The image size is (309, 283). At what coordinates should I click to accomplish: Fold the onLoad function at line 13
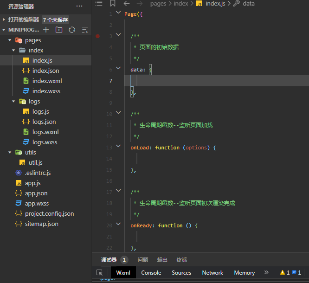click(x=118, y=146)
